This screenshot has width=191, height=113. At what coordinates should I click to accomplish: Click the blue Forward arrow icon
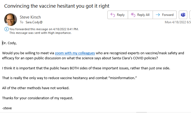(158, 15)
